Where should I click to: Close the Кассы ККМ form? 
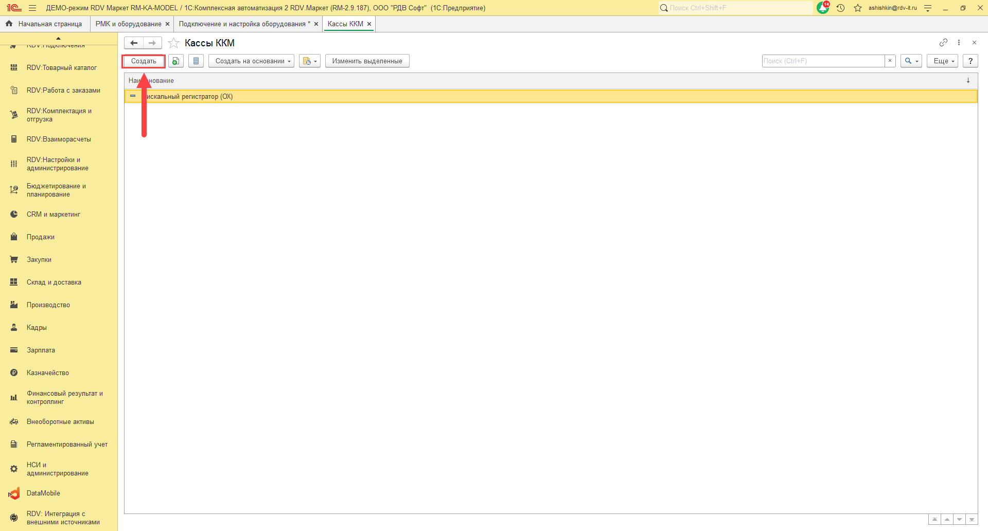(974, 43)
